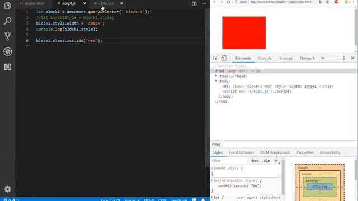The height and width of the screenshot is (201, 358).
Task: Open the Search view in activity bar
Action: point(7,21)
